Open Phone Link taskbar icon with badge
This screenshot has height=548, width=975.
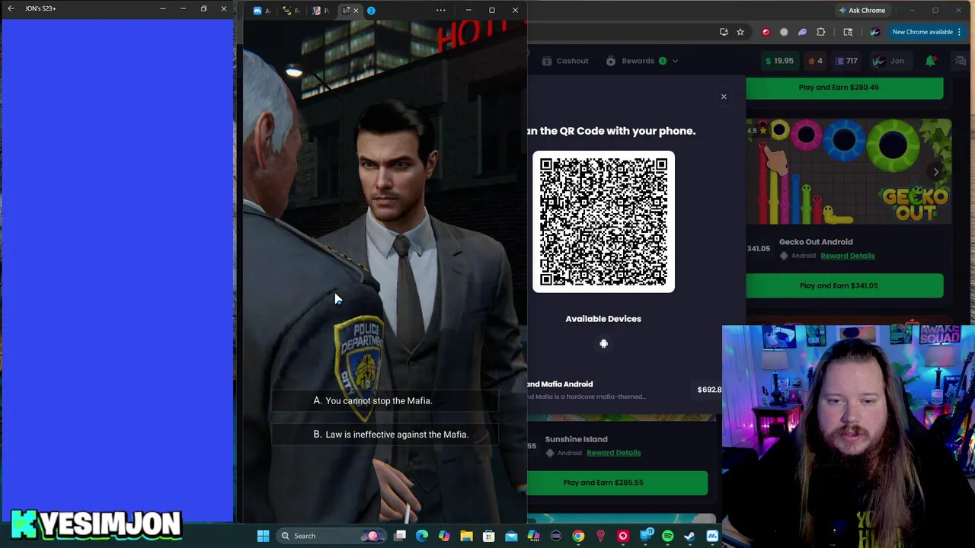(646, 536)
